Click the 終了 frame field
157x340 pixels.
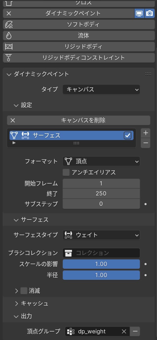click(101, 193)
